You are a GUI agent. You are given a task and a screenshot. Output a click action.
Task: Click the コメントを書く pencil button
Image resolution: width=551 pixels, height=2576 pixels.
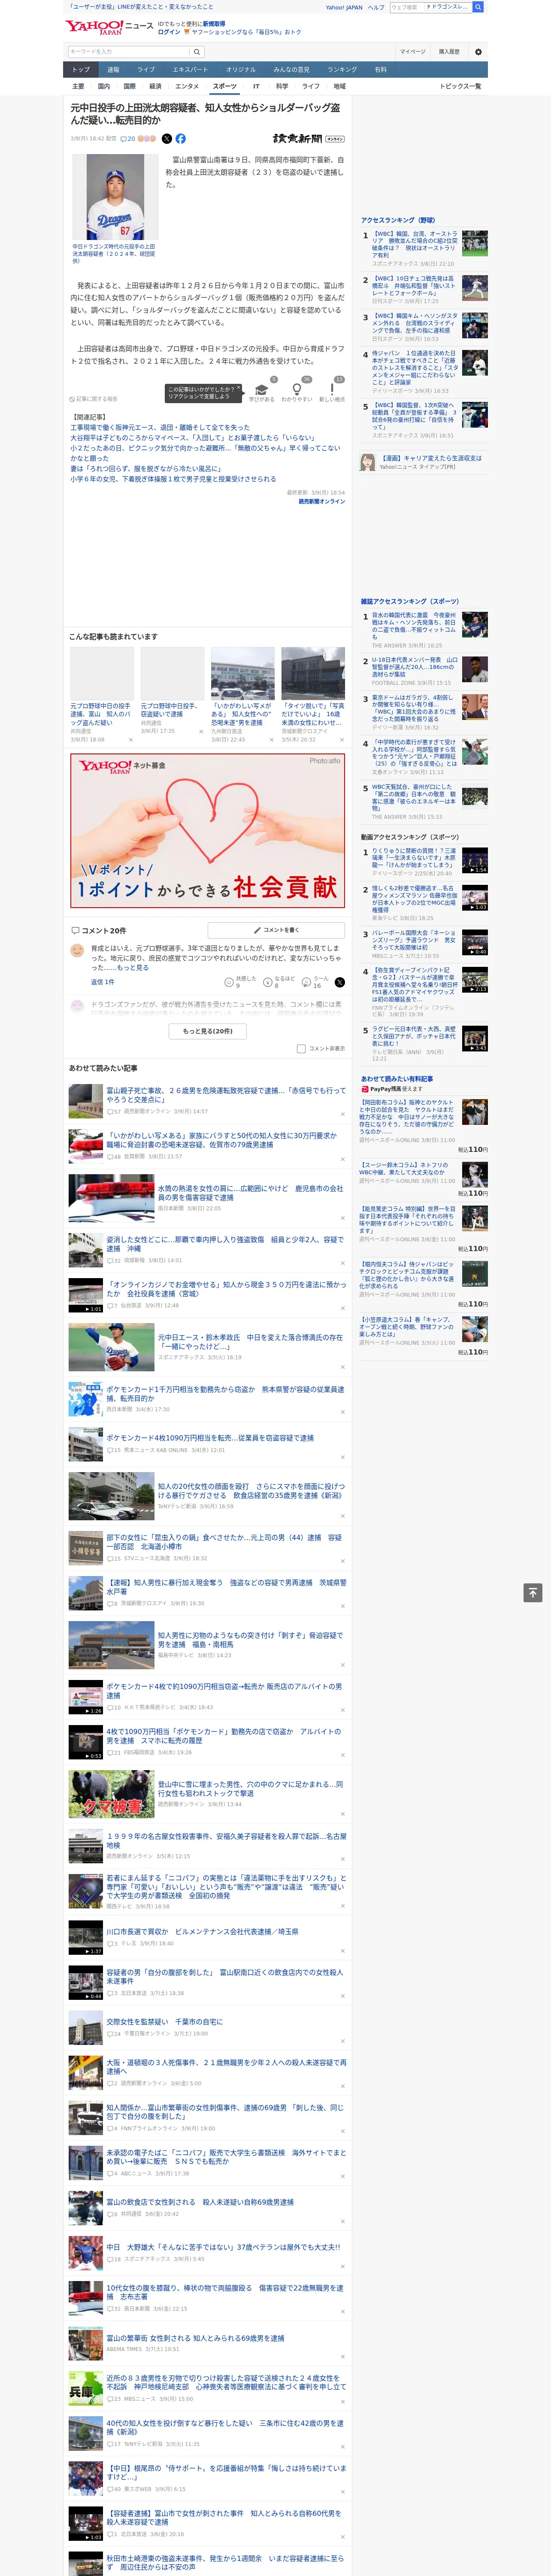276,930
